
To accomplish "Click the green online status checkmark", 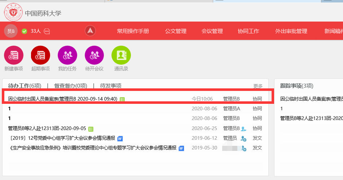I will tap(25, 31).
